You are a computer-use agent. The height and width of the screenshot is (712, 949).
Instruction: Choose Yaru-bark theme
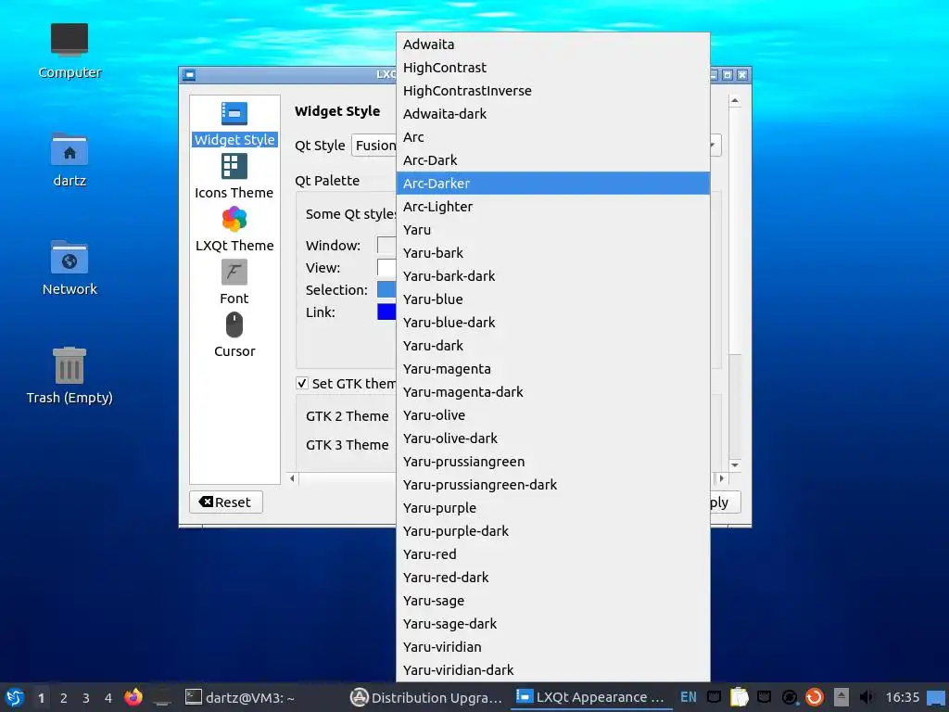click(552, 253)
